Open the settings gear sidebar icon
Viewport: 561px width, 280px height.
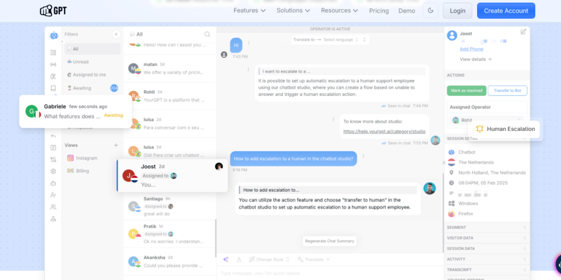click(53, 171)
